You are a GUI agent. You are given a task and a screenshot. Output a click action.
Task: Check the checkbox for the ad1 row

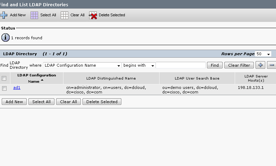[x=5, y=88]
